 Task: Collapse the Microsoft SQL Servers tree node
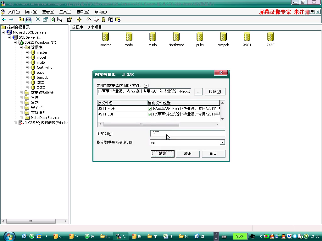(x=3, y=32)
